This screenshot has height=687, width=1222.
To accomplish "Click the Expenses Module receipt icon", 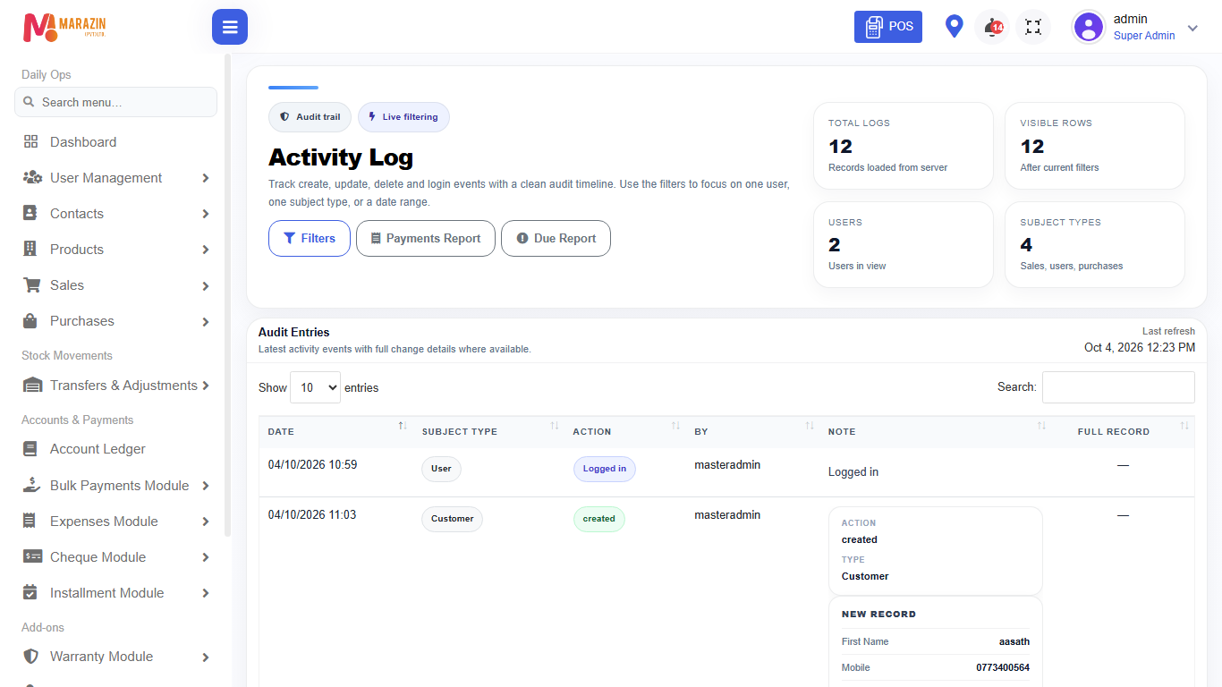I will coord(30,522).
